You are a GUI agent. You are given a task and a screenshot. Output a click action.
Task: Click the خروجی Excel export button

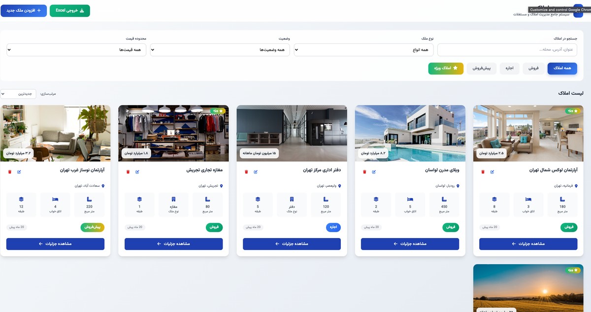[x=69, y=10]
